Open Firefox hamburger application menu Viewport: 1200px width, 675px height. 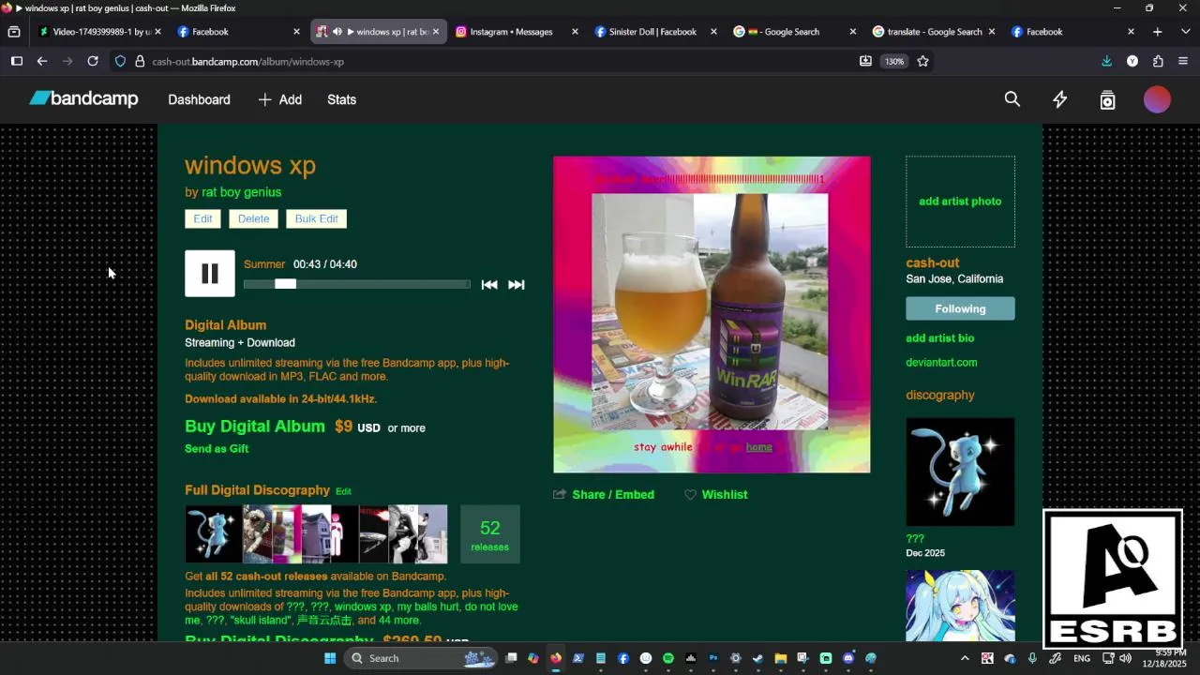(1183, 61)
